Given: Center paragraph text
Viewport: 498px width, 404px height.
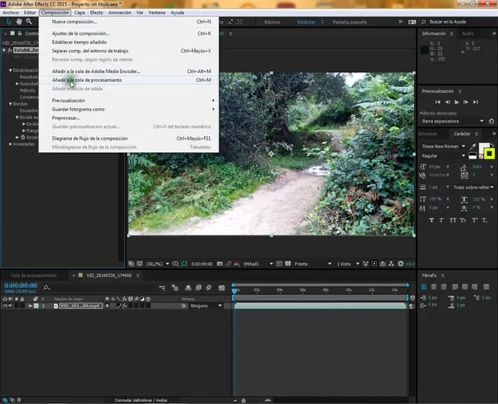Looking at the screenshot, I should (434, 287).
